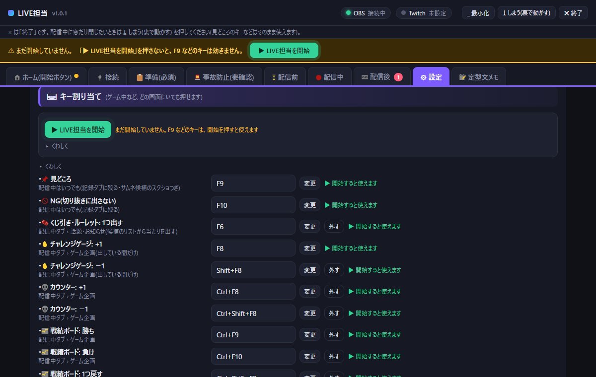Expand くわしく directly under the start button

[x=57, y=146]
